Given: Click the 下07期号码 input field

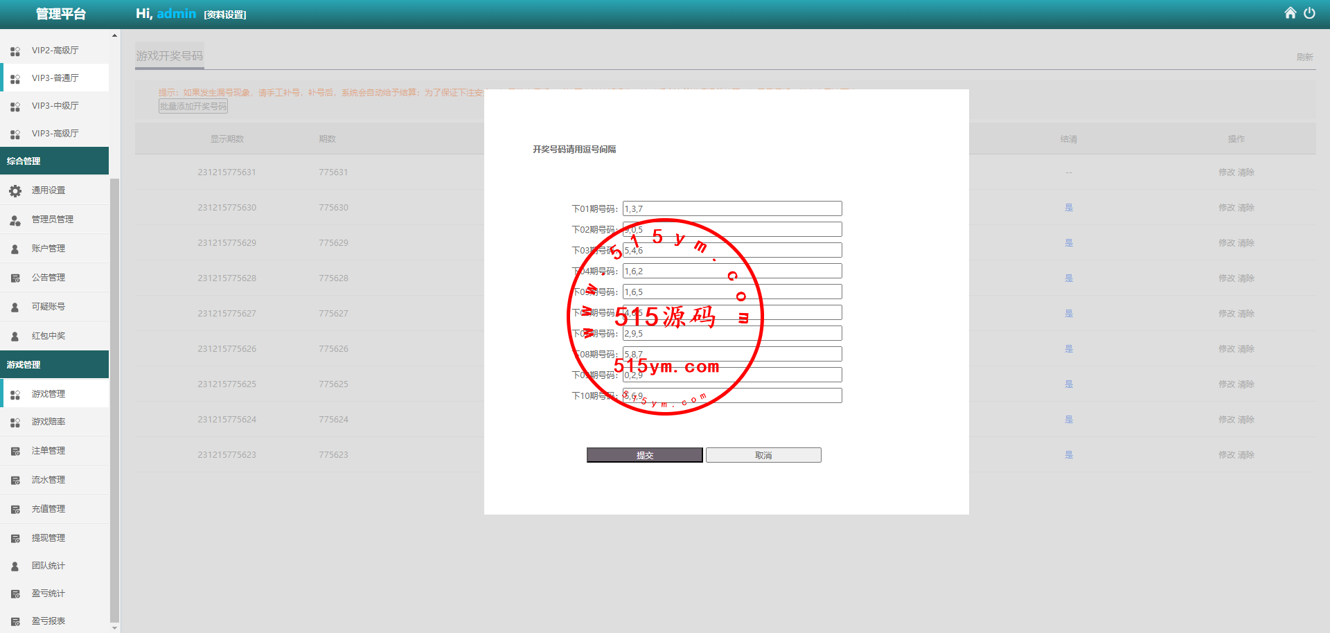Looking at the screenshot, I should click(731, 333).
